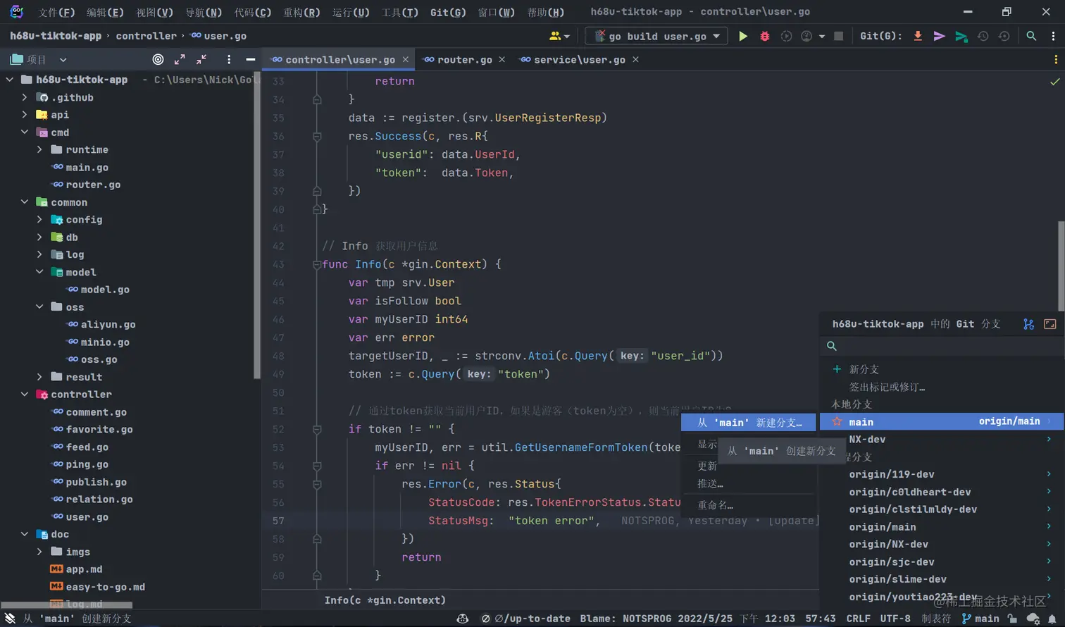Collapse the controller folder
This screenshot has width=1065, height=627.
pos(25,395)
